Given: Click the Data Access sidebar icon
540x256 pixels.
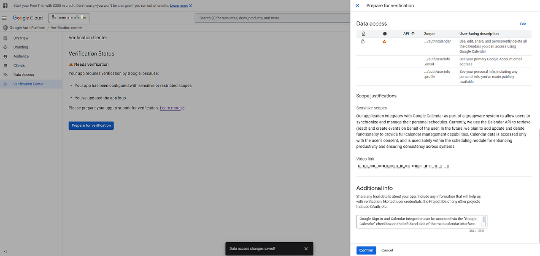Looking at the screenshot, I should click(x=5, y=75).
